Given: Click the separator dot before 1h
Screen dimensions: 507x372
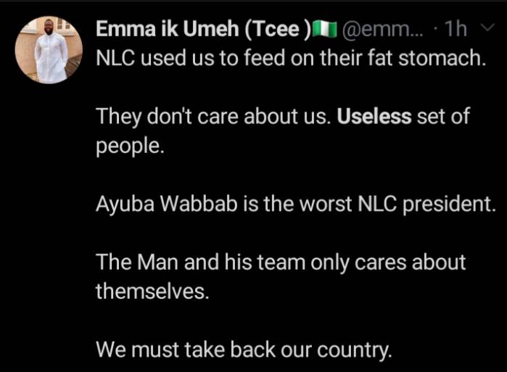Looking at the screenshot, I should point(436,30).
